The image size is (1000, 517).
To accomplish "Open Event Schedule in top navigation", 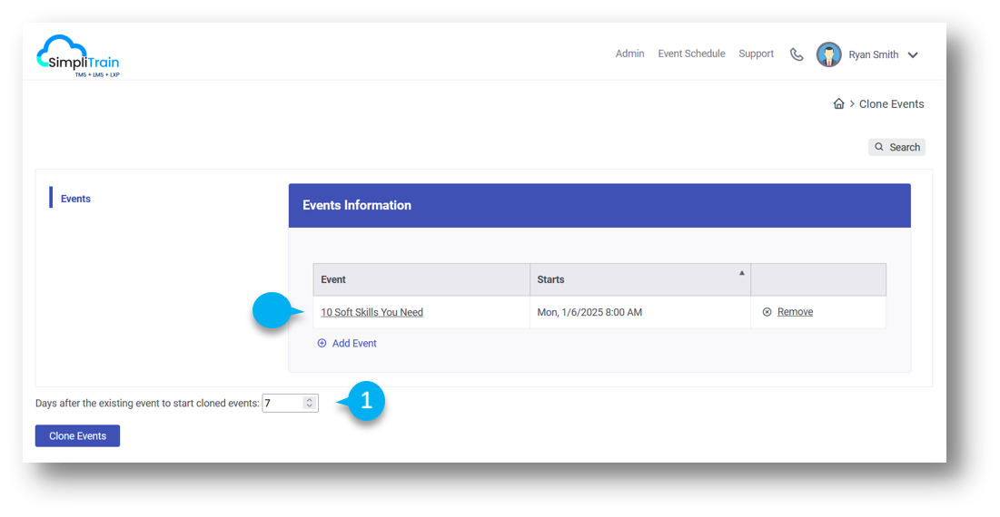I will [x=691, y=54].
